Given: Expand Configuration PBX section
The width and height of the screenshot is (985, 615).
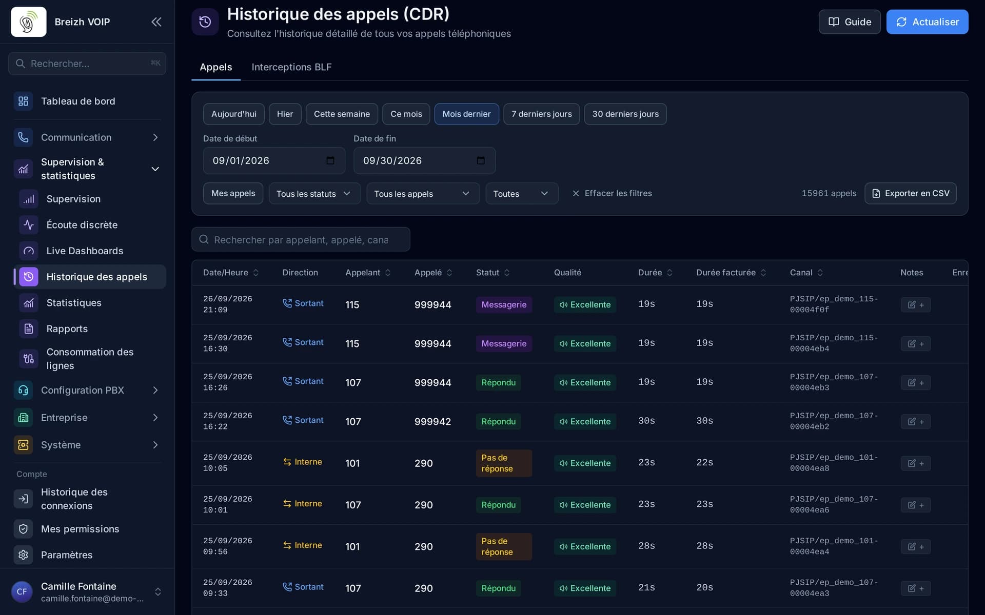Looking at the screenshot, I should [x=87, y=390].
